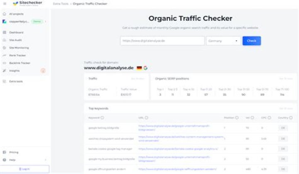Open Pricing menu item
The width and height of the screenshot is (299, 174).
point(14,152)
